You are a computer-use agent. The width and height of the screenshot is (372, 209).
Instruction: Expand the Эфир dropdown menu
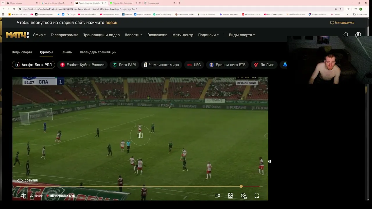39,35
